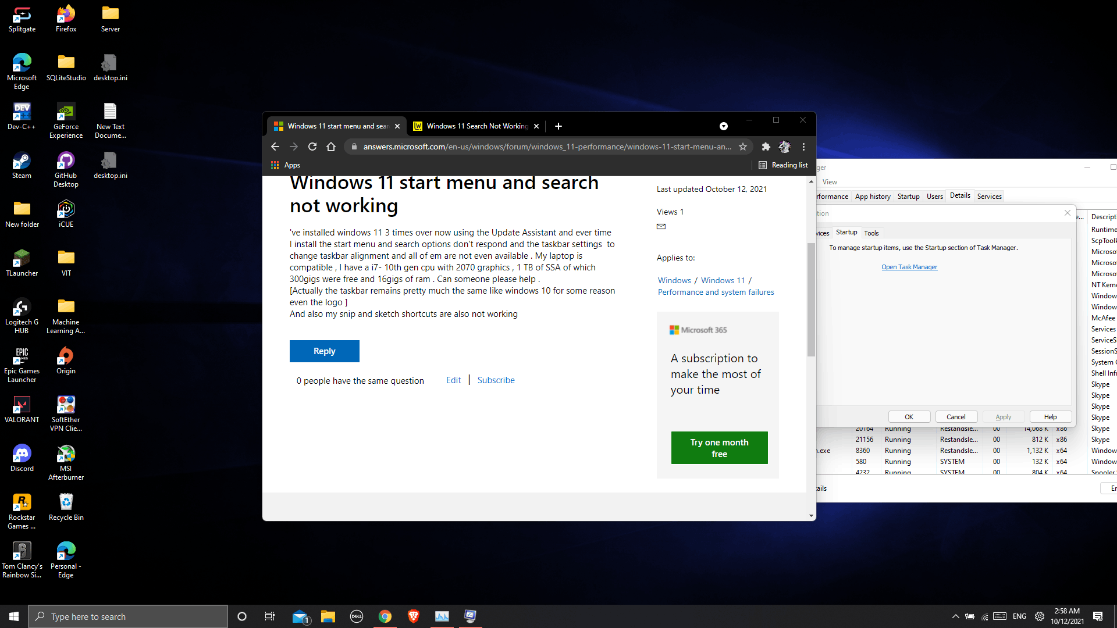Select the MSI Afterburner desktop icon
1117x628 pixels.
(x=66, y=463)
